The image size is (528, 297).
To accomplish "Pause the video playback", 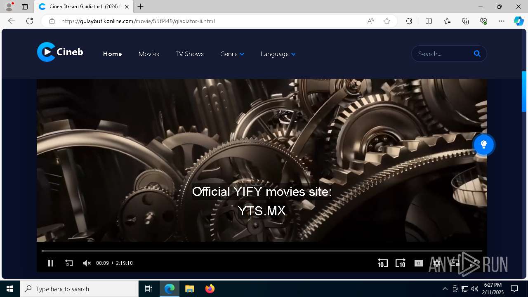I will pyautogui.click(x=51, y=263).
